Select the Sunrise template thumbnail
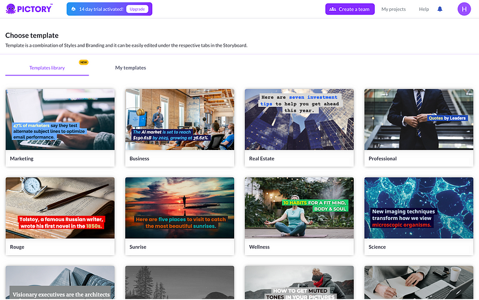479x300 pixels. point(180,207)
